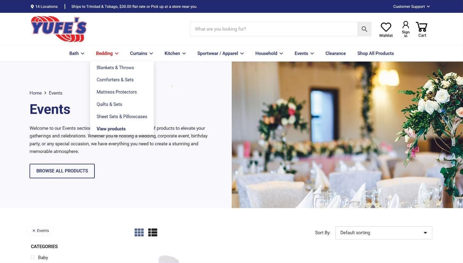
Task: Click the Browse All Products button
Action: click(62, 171)
